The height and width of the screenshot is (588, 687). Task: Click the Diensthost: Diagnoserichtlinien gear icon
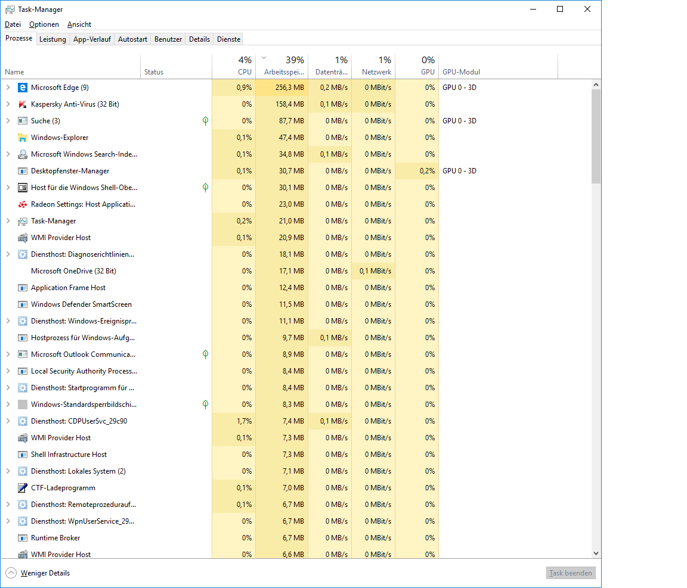[22, 254]
